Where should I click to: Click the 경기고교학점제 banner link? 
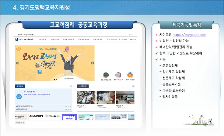pos(36,117)
